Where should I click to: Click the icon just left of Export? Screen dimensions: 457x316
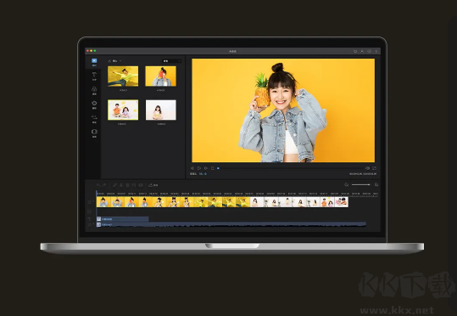pos(141,185)
